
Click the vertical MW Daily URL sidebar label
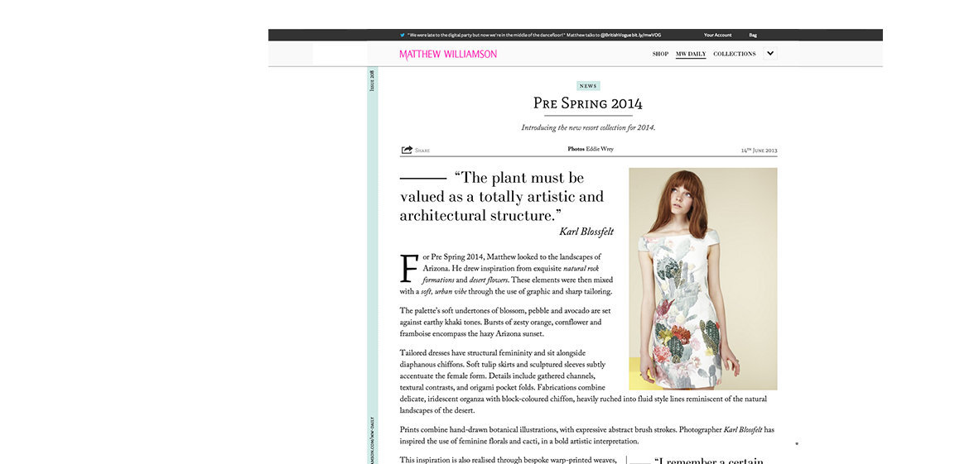tap(372, 438)
